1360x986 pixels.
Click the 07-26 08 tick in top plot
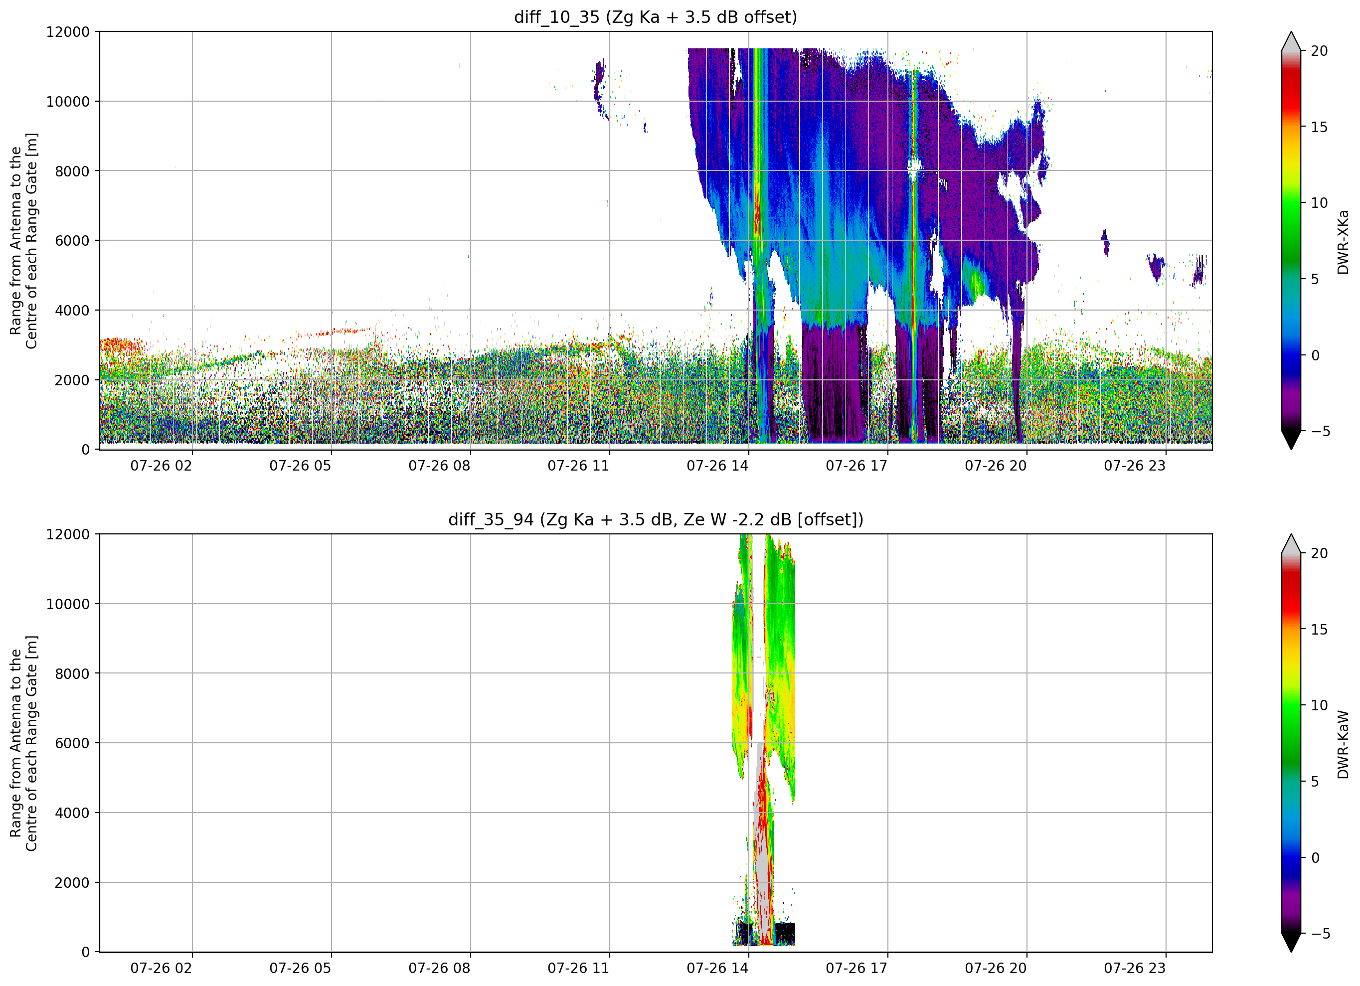coord(440,466)
